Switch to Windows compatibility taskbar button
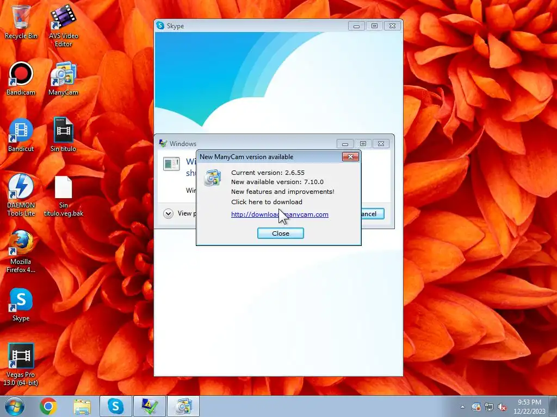This screenshot has height=417, width=557. point(150,406)
